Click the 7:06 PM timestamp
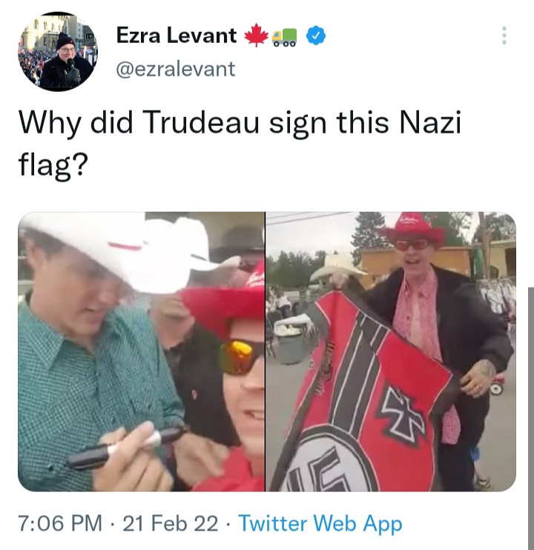534x550 pixels. (60, 523)
